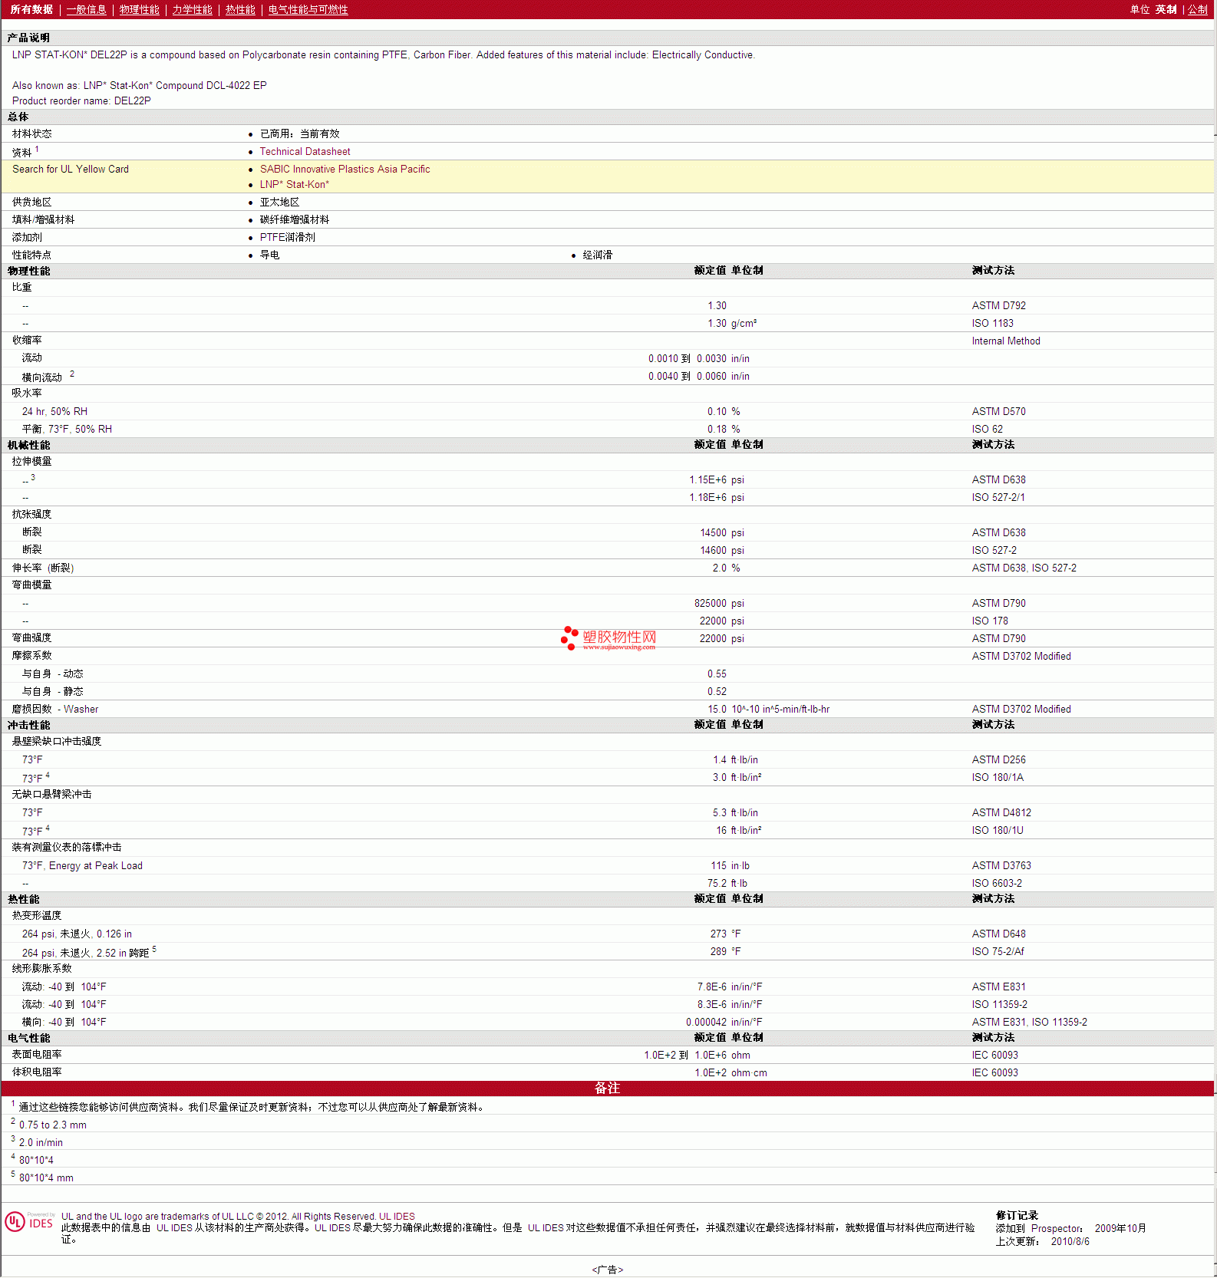Click the ISO 178 test method
Image resolution: width=1217 pixels, height=1278 pixels.
click(x=990, y=621)
